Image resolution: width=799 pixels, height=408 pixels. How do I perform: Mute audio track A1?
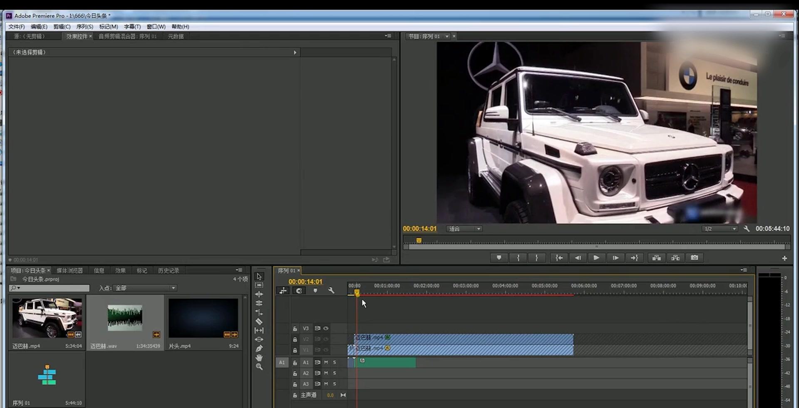click(x=326, y=363)
